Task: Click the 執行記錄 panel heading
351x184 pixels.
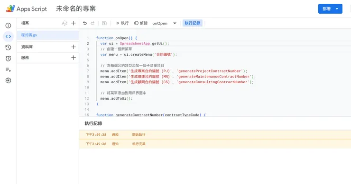Action: click(93, 123)
